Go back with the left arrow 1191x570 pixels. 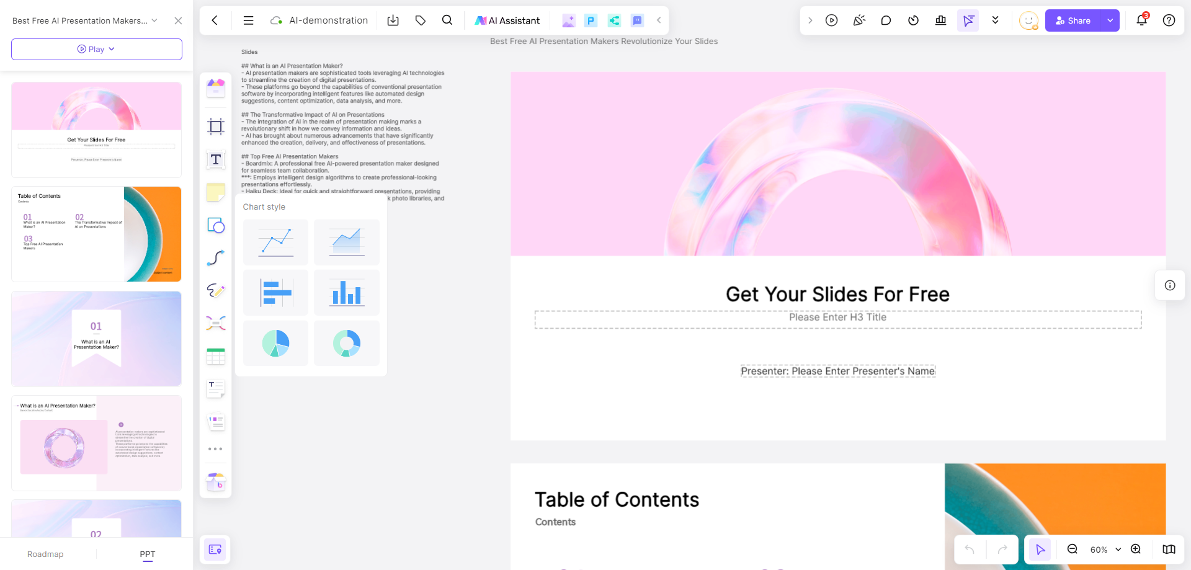tap(215, 20)
